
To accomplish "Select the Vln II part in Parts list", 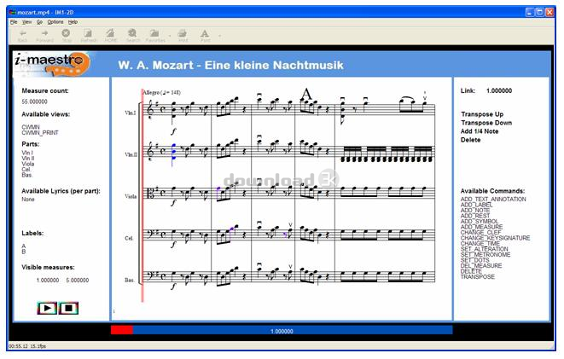I will click(x=27, y=159).
